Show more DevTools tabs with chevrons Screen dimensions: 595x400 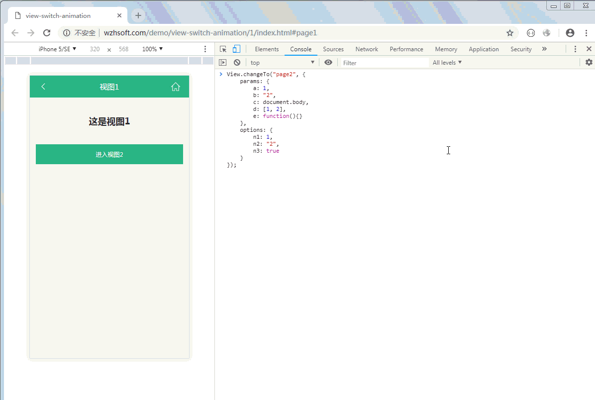coord(544,49)
